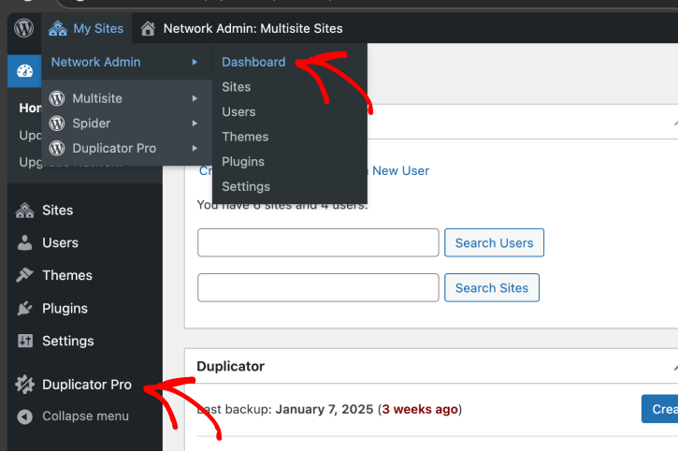The image size is (678, 452).
Task: Expand the Network Admin submenu arrow
Action: [195, 62]
